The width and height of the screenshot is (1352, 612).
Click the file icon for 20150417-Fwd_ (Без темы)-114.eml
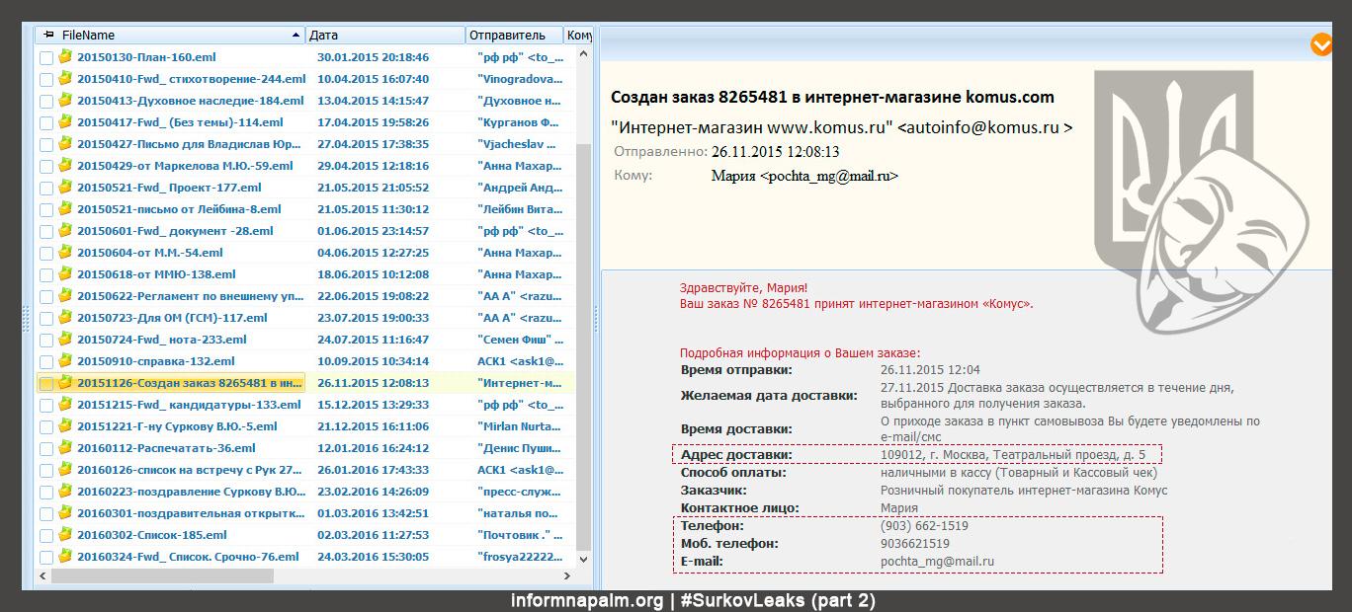point(65,121)
